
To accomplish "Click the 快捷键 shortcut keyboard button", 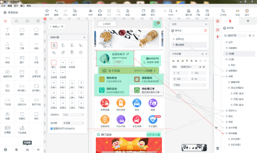I will pyautogui.click(x=27, y=150).
